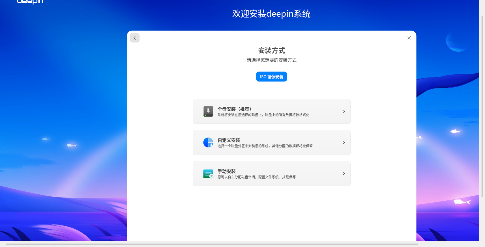485x247 pixels.
Task: Click the 全盘安装 description about formatting disk
Action: click(x=263, y=115)
